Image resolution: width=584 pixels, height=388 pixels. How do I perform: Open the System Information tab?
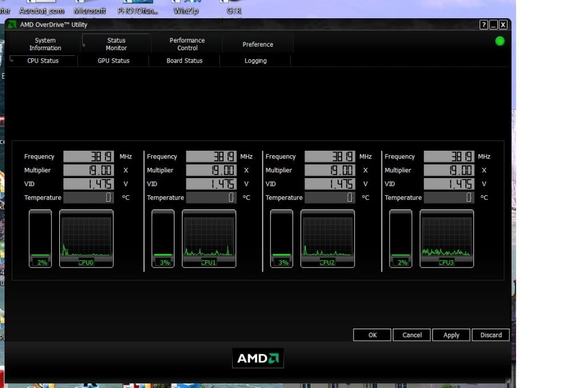45,45
